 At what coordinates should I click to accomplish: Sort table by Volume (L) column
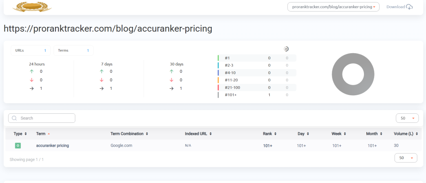coord(406,134)
